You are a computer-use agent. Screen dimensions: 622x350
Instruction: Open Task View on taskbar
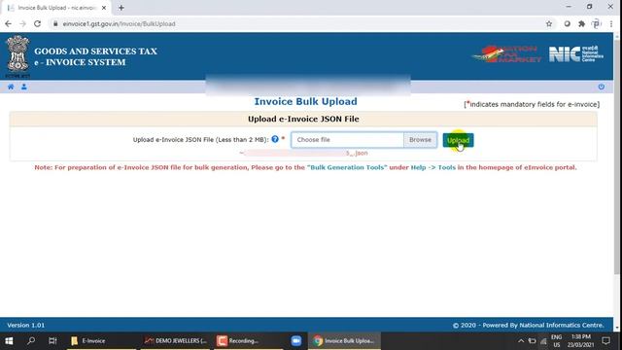point(52,341)
